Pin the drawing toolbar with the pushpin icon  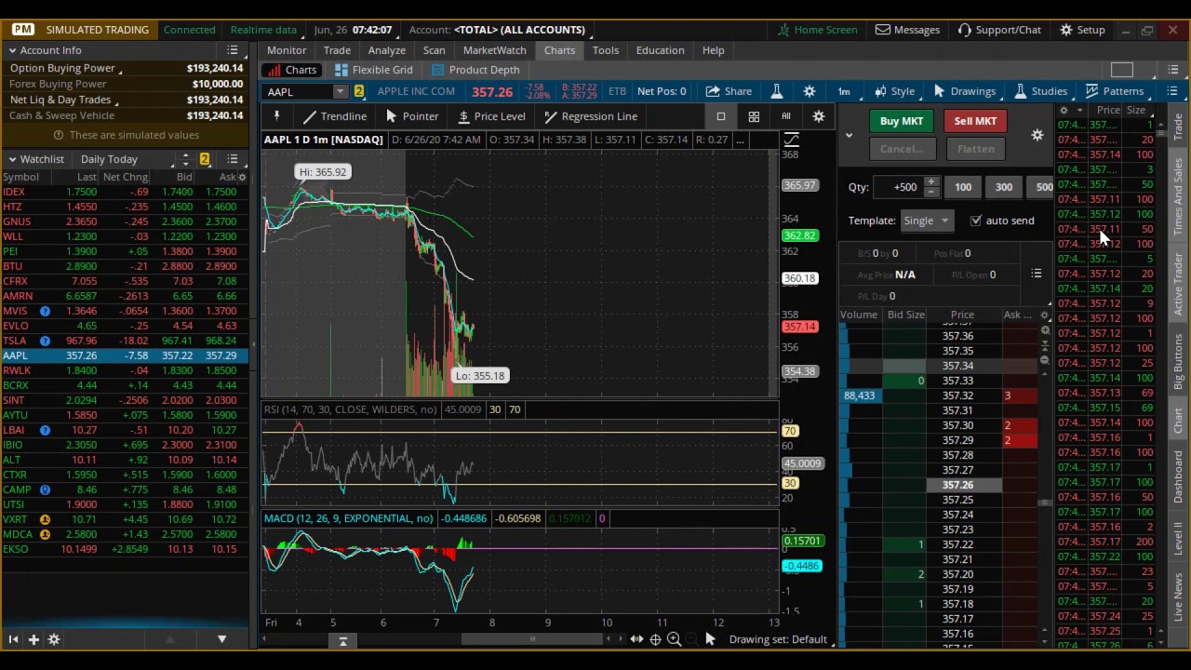(276, 116)
